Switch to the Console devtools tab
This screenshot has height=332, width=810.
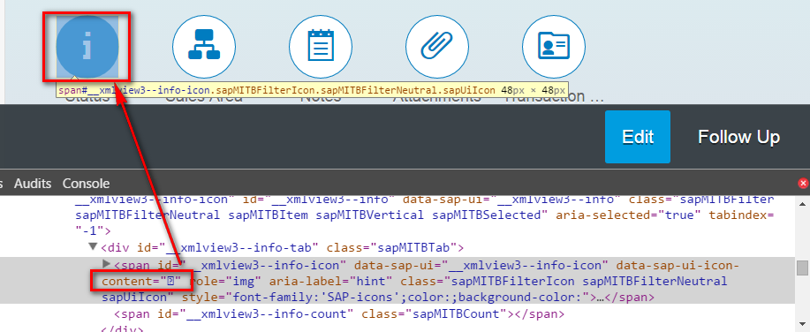point(86,184)
